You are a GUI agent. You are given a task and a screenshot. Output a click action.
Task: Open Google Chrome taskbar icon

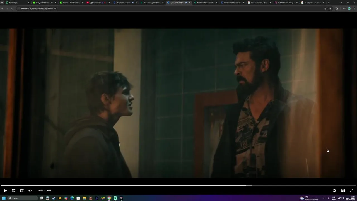click(109, 198)
